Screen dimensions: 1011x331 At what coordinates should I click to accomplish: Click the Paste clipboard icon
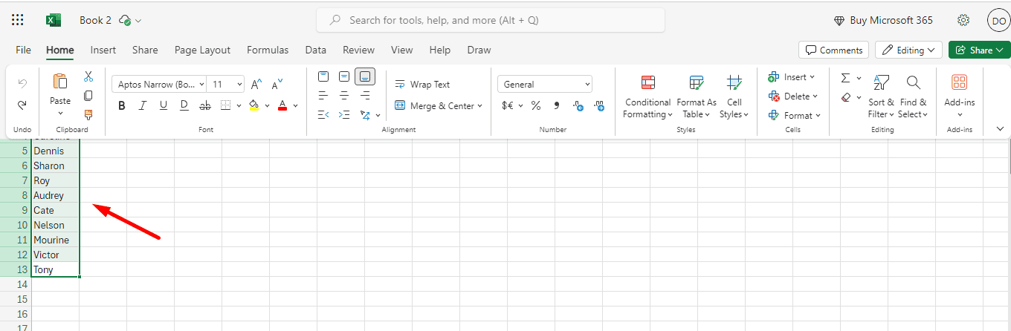pos(60,82)
